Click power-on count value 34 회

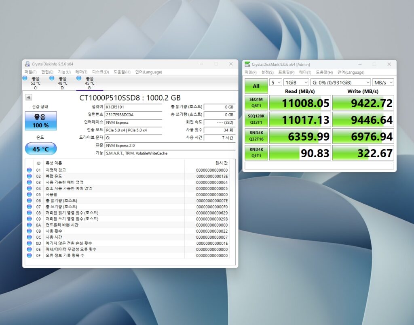[220, 130]
